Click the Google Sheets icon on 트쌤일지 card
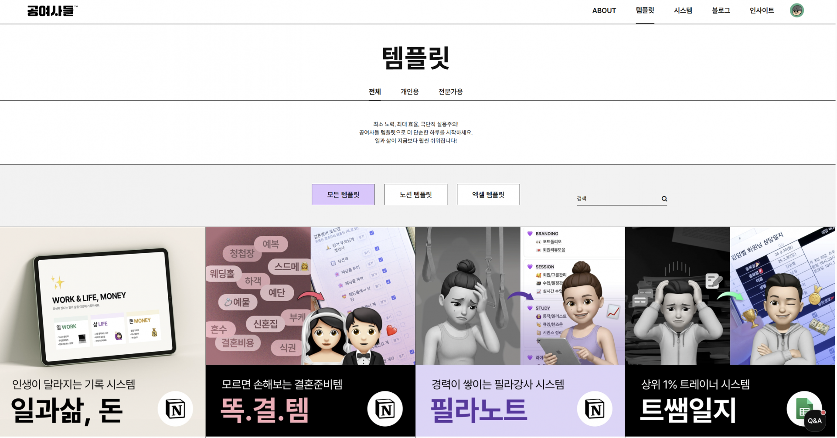This screenshot has width=837, height=438. (803, 408)
